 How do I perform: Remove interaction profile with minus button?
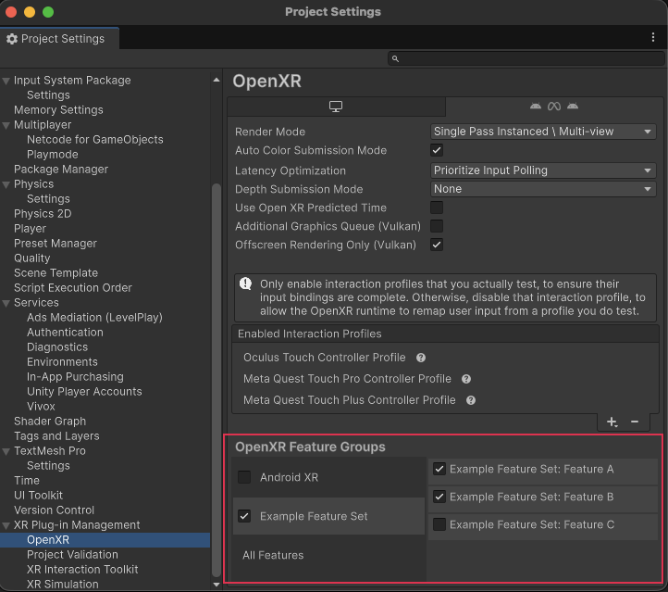coord(635,422)
